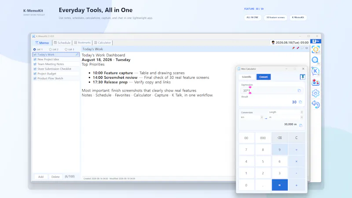Click the minus key on the calculator
The height and width of the screenshot is (198, 352).
[x=296, y=173]
